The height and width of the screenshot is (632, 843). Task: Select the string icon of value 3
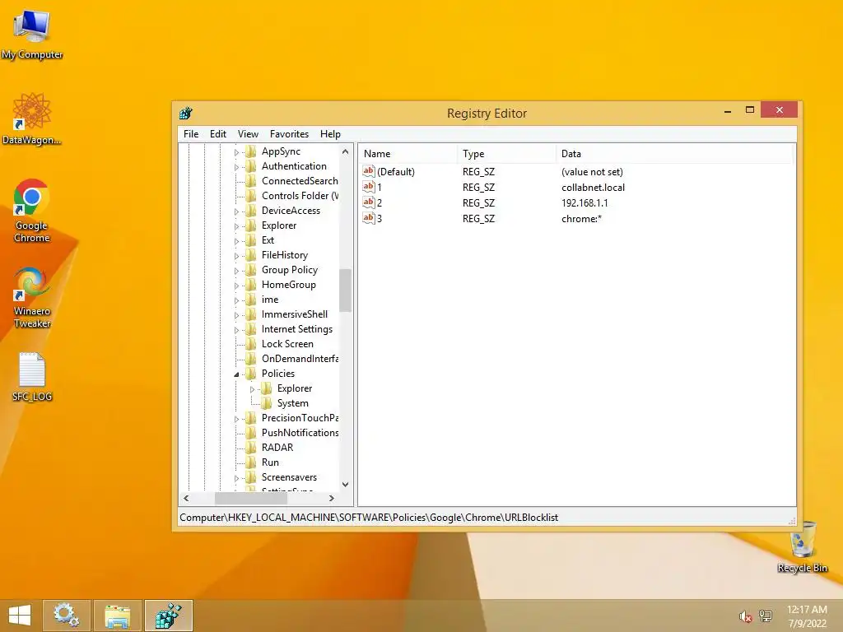tap(368, 218)
